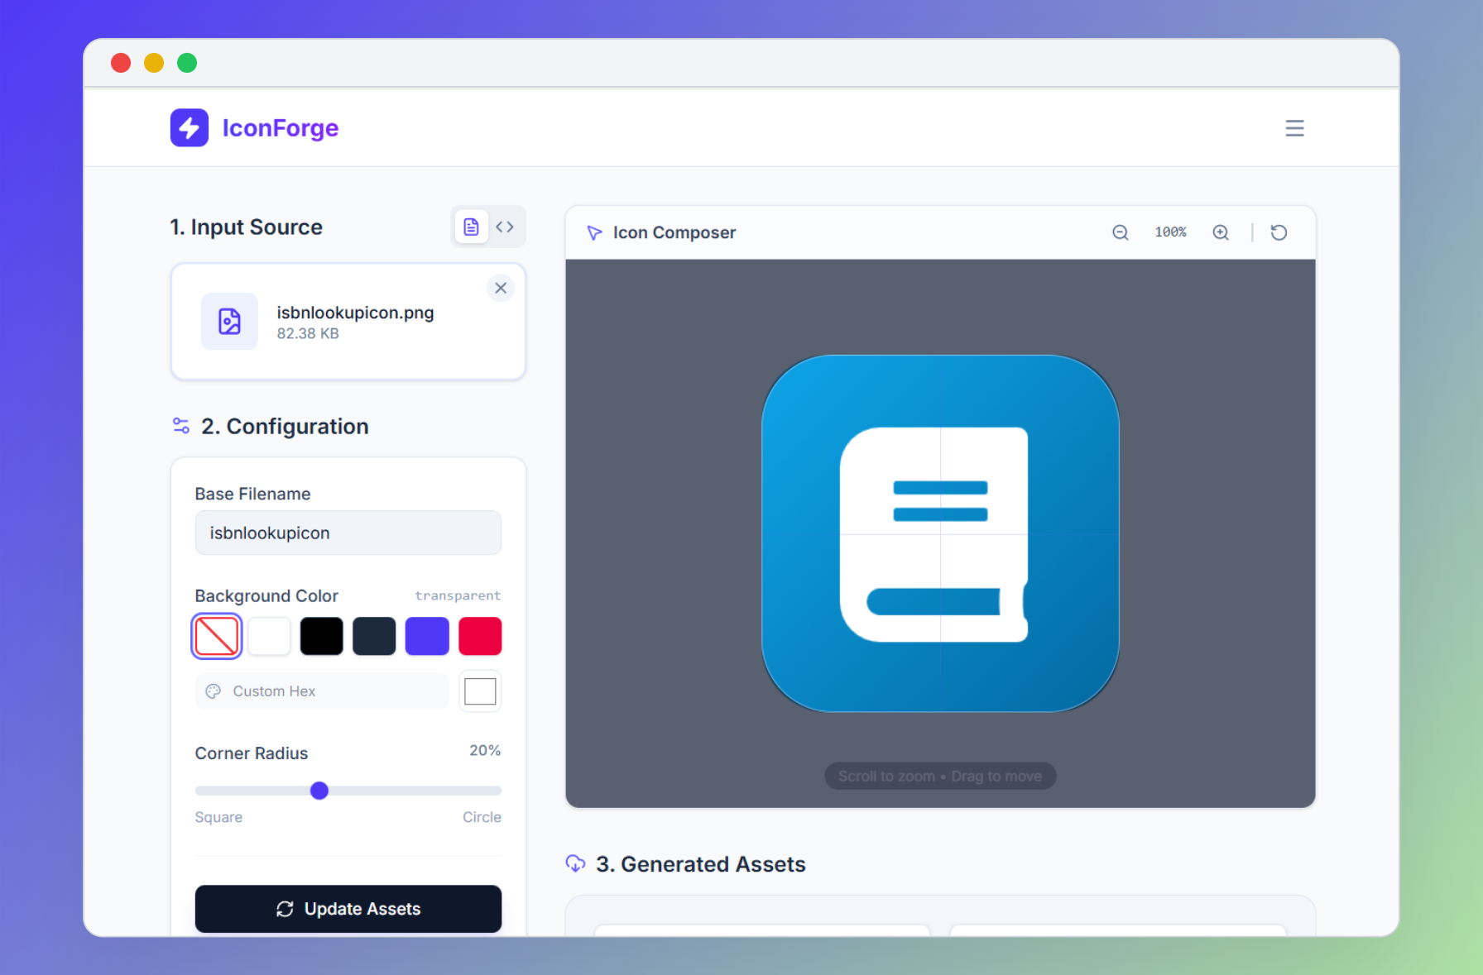The height and width of the screenshot is (975, 1483).
Task: Click the IconForge lightning bolt logo
Action: (189, 127)
